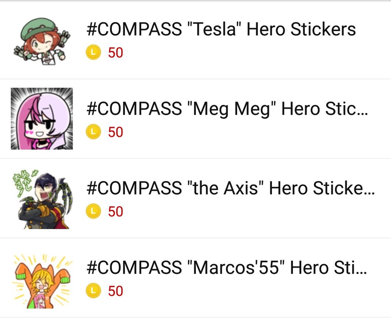Click the coin icon under Meg Meg stickers
This screenshot has width=391, height=319.
pyautogui.click(x=93, y=132)
